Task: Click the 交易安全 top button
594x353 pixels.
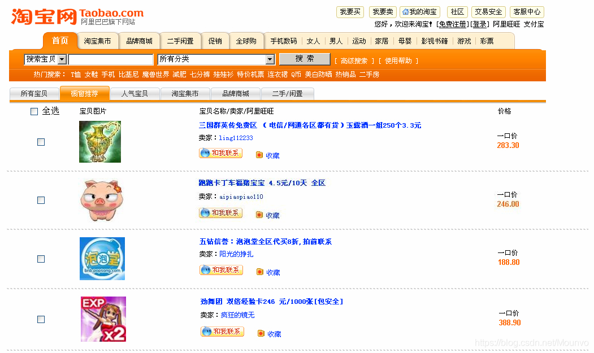Action: click(x=489, y=12)
